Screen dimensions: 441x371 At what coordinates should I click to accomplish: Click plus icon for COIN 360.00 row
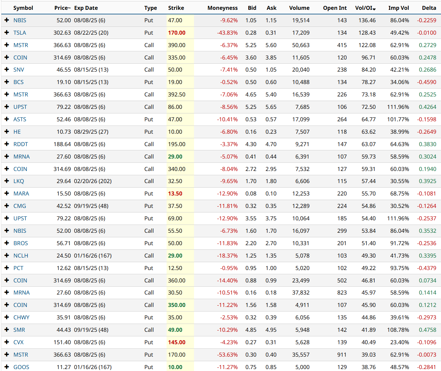click(7, 280)
